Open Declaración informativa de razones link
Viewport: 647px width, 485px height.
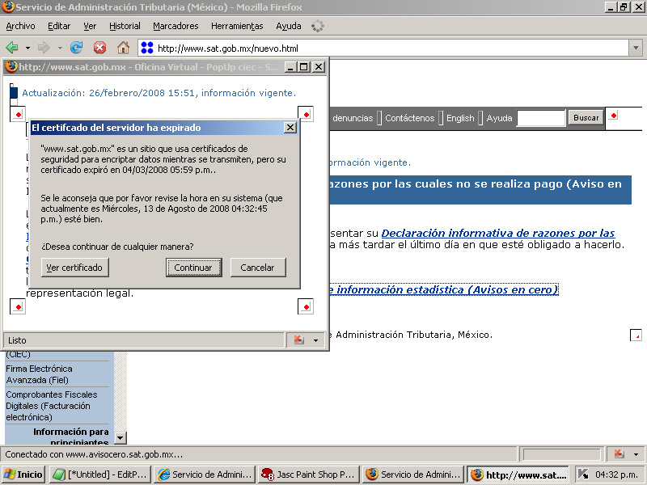pos(498,233)
